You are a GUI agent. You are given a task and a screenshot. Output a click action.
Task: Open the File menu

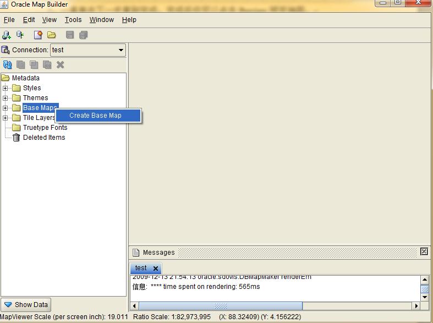pos(9,20)
